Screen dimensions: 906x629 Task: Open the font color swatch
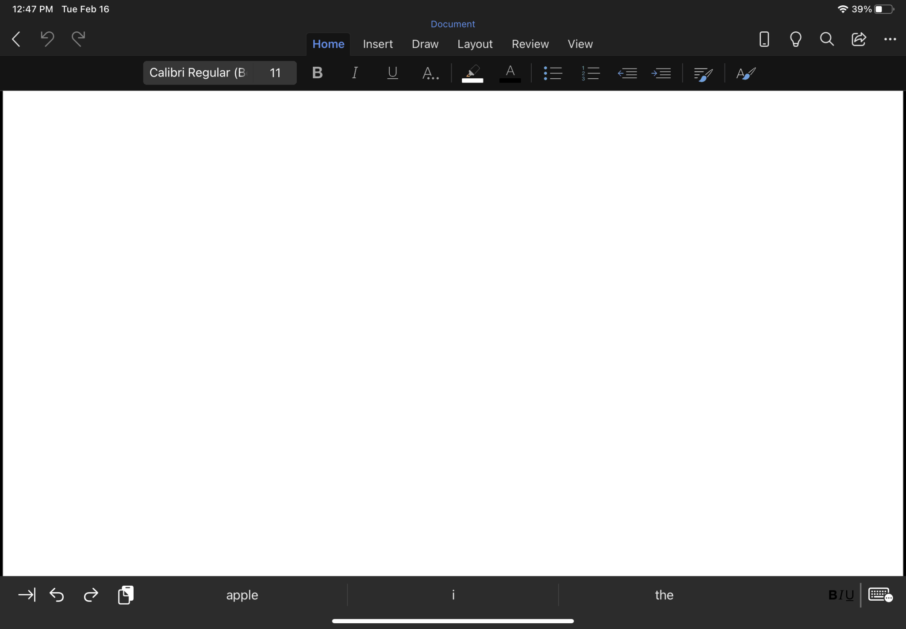(511, 73)
